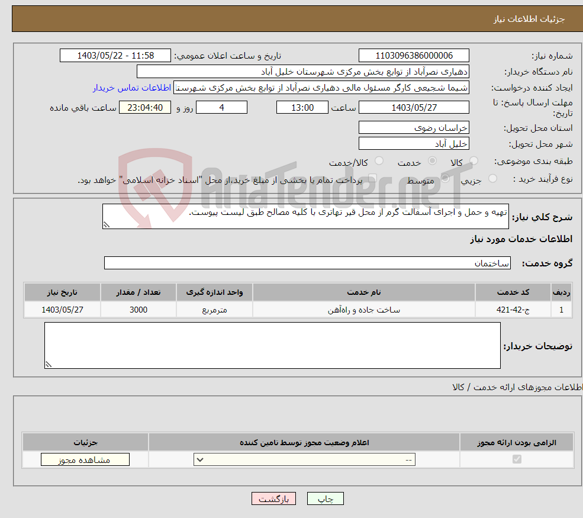This screenshot has width=583, height=518.
Task: Click the کد خدمت column header
Action: pos(513,292)
